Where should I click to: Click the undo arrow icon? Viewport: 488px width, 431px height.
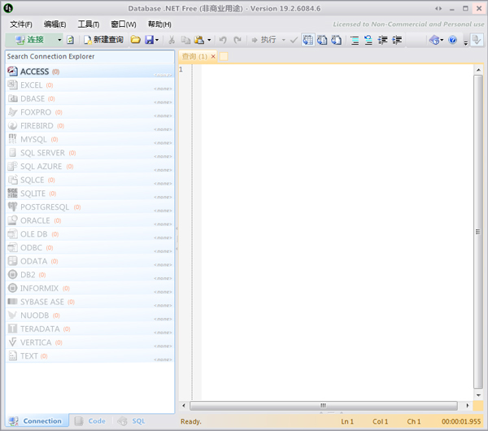point(223,40)
